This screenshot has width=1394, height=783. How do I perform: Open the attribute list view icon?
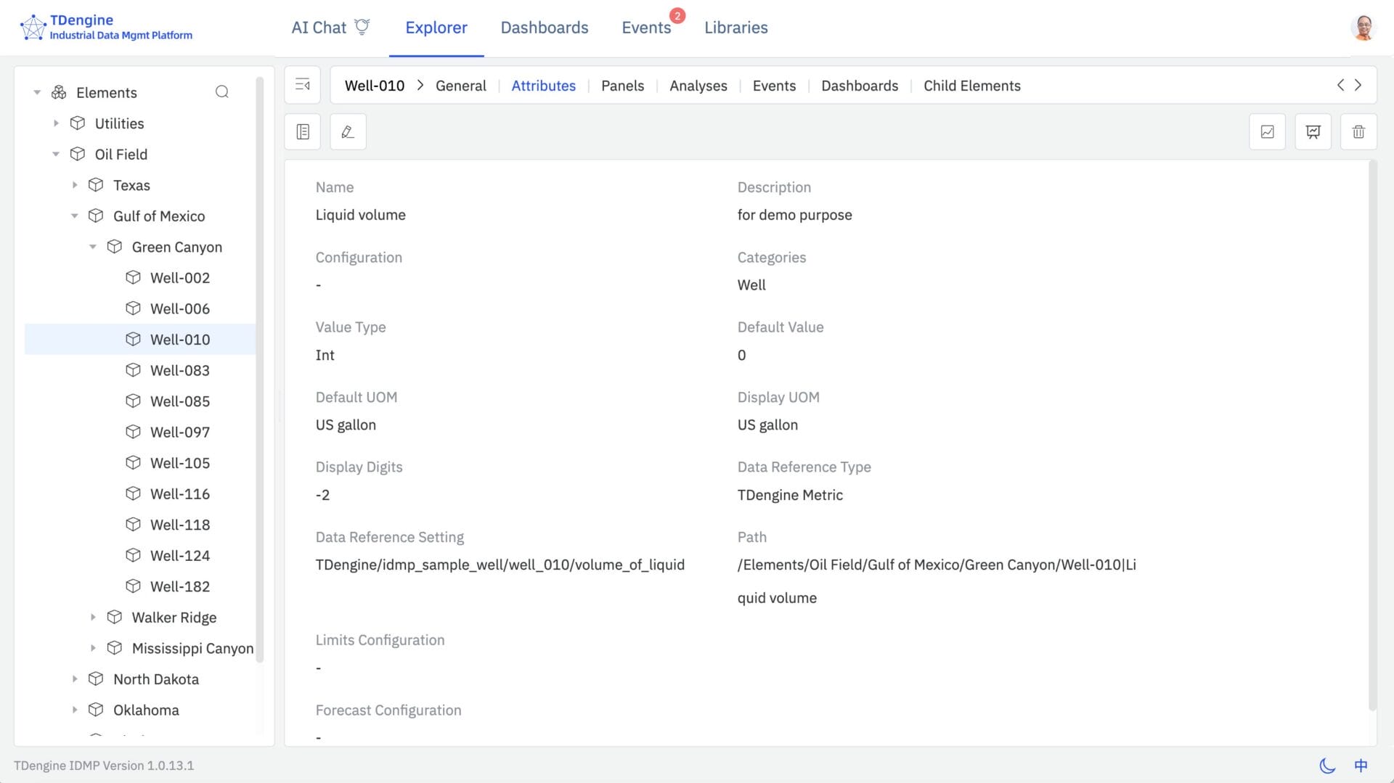303,132
